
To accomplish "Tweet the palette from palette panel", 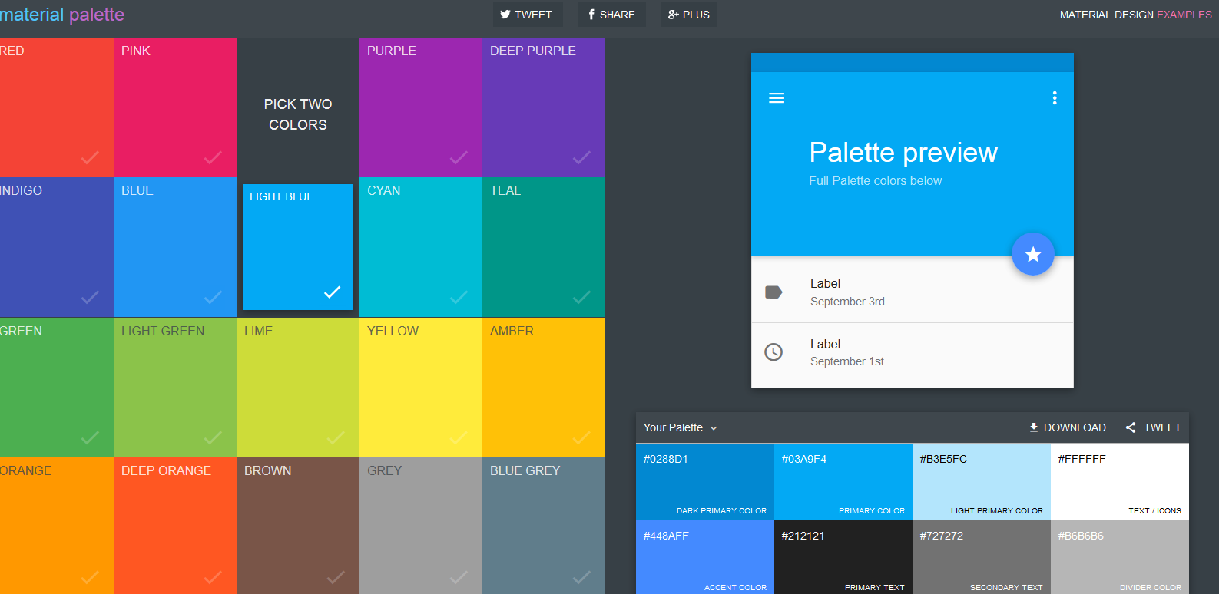I will (x=1153, y=427).
